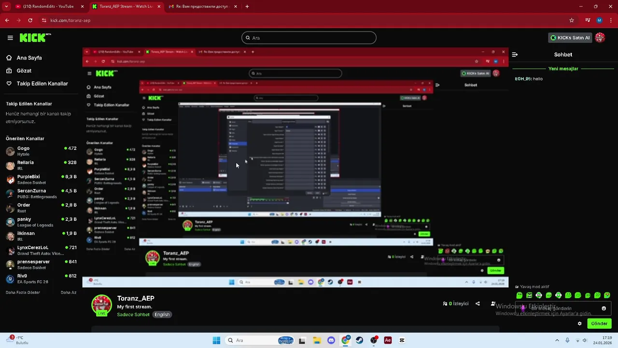Viewport: 618px width, 348px height.
Task: Open the Order recommended channel
Action: 41,207
